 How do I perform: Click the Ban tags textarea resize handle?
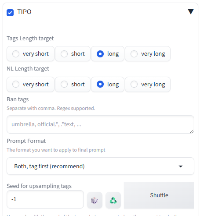click(192, 131)
